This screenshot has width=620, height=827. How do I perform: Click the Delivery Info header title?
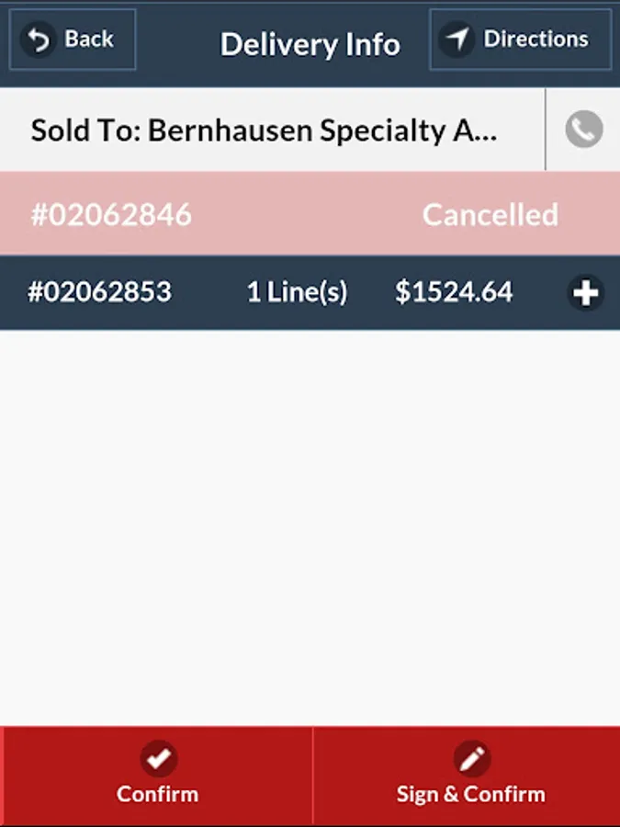(310, 44)
